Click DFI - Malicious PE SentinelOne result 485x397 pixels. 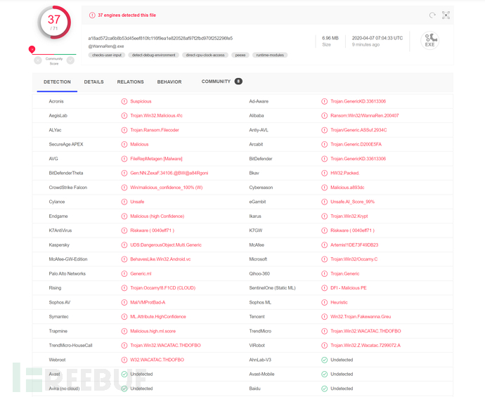(348, 288)
